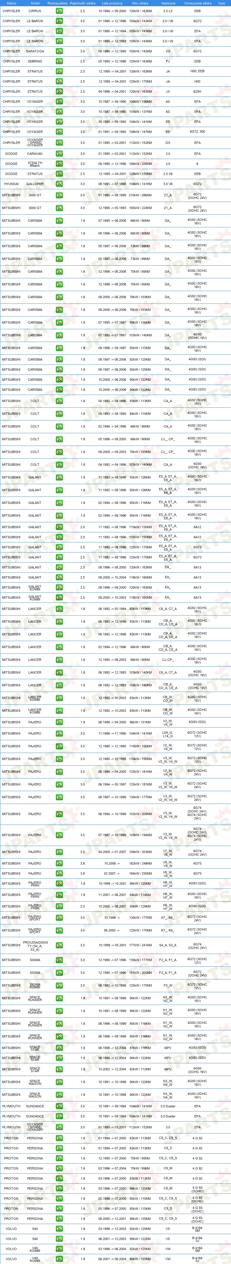Click the Rodzaj paliwa column header

coord(57,3)
